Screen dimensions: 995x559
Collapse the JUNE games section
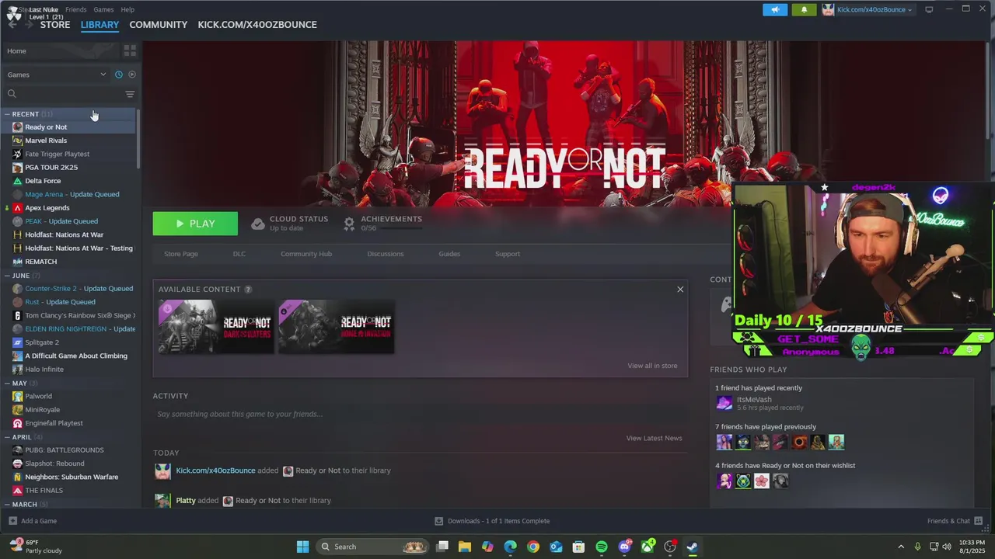point(7,276)
